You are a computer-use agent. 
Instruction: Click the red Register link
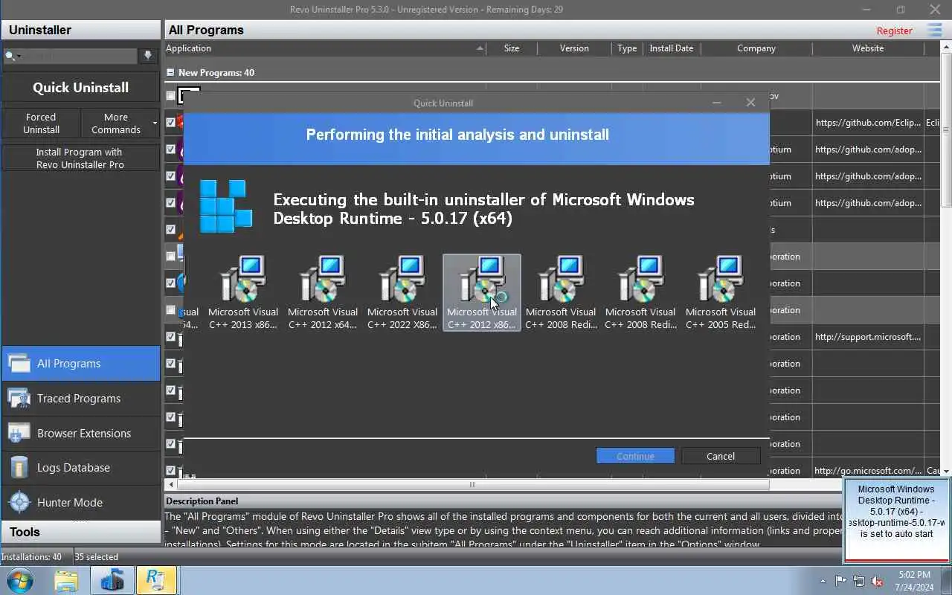[894, 30]
